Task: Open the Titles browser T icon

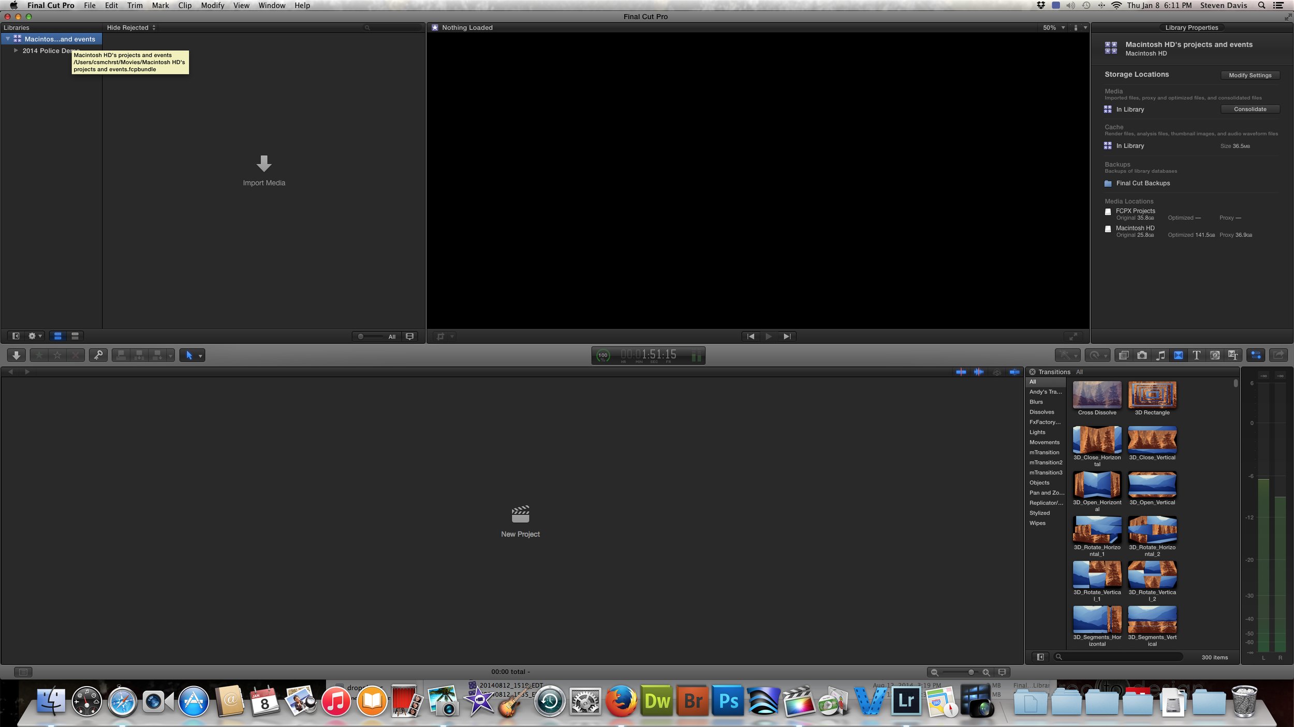Action: (x=1197, y=355)
